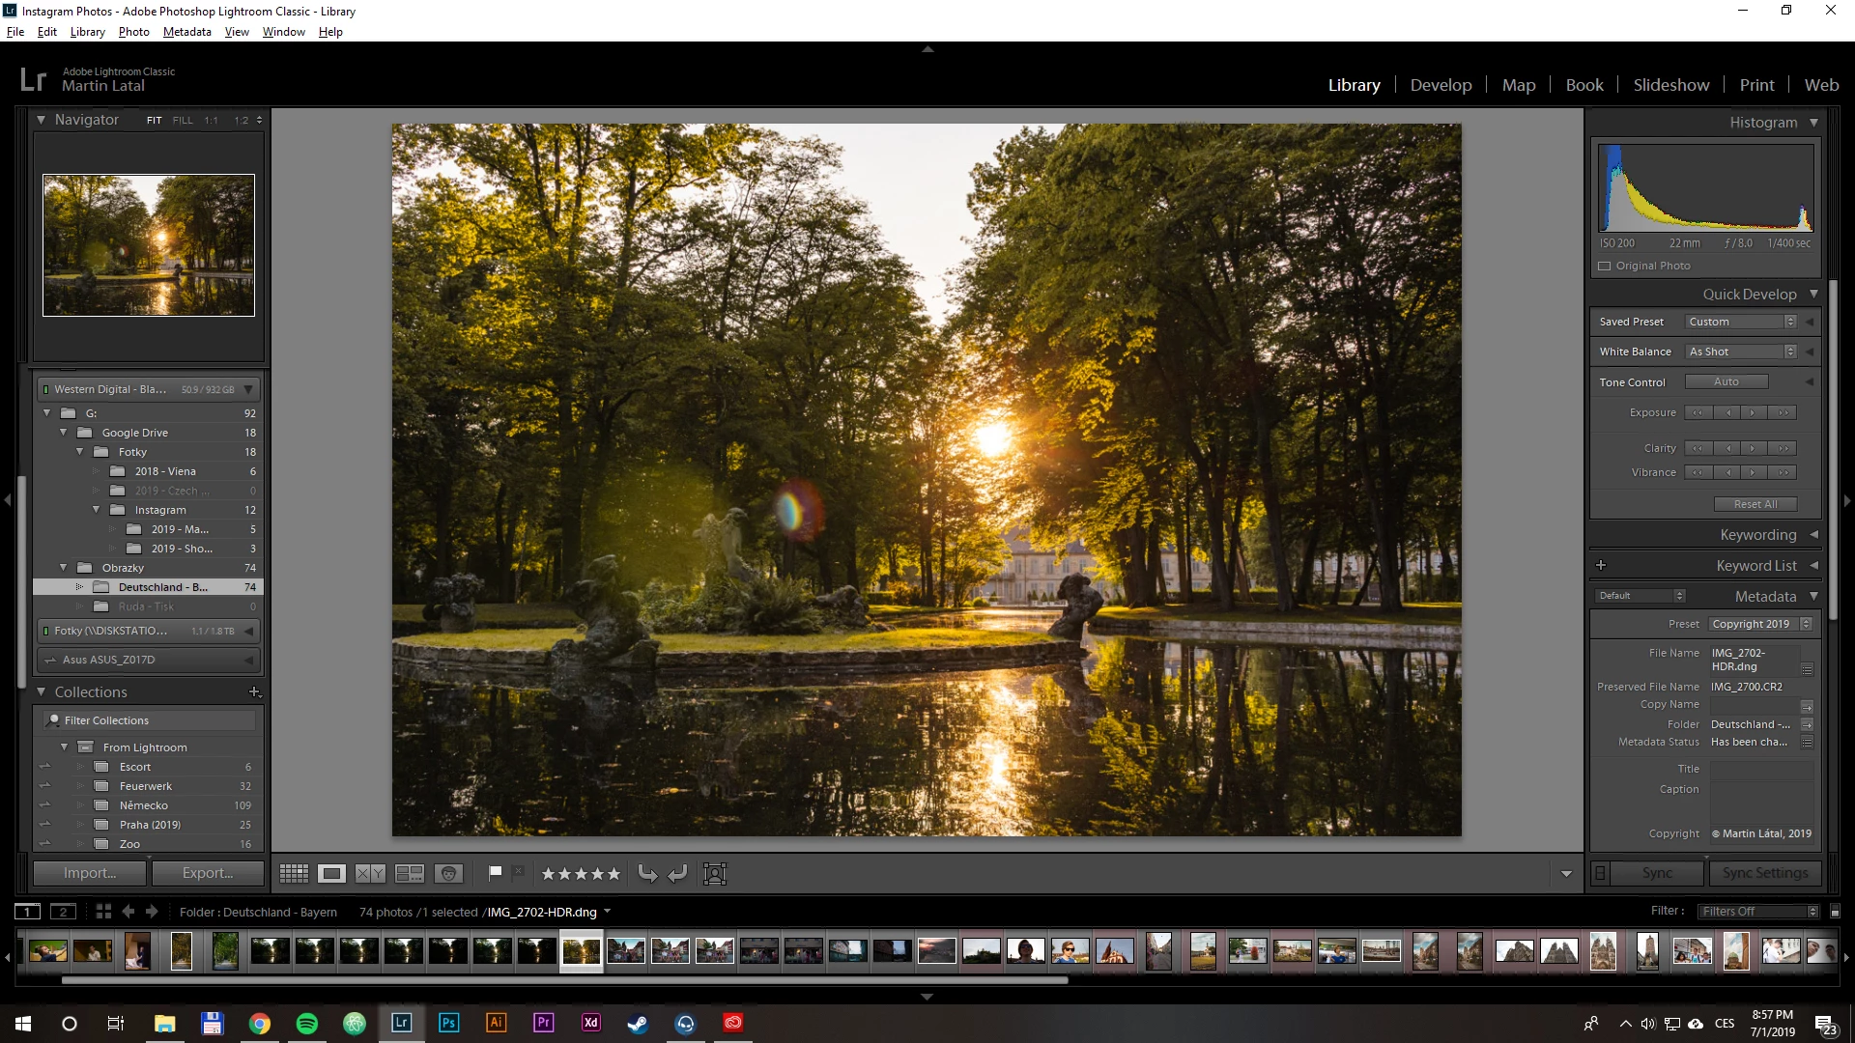Enable Original Photo checkbox
Viewport: 1855px width, 1043px height.
(x=1605, y=267)
